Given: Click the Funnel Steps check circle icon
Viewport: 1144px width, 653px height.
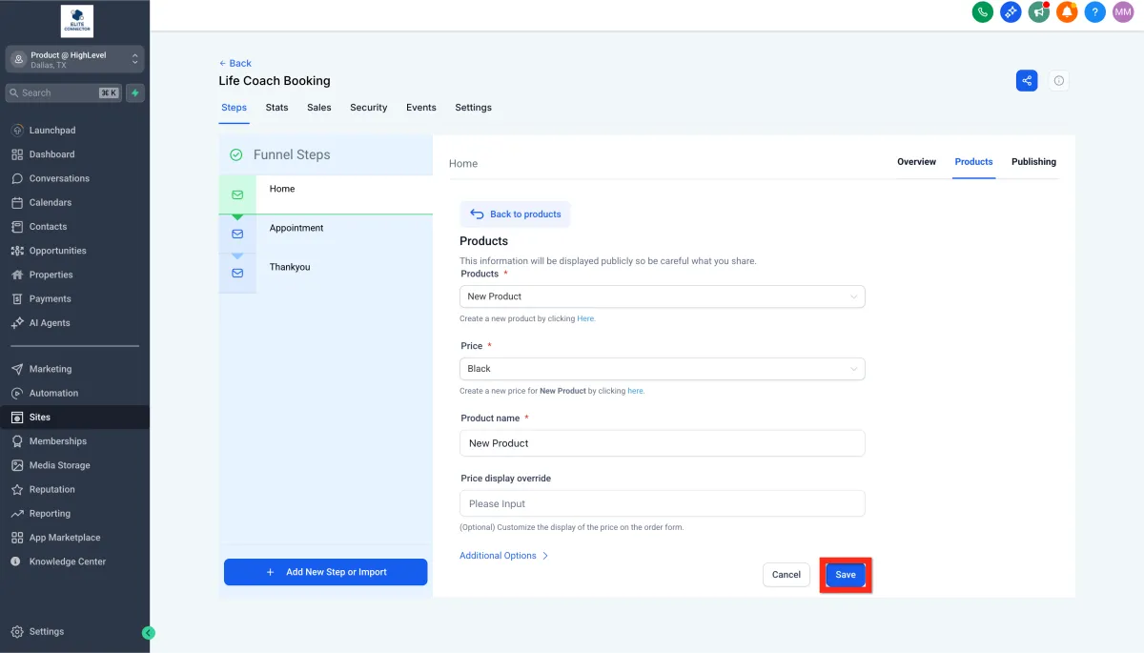Looking at the screenshot, I should (x=236, y=154).
